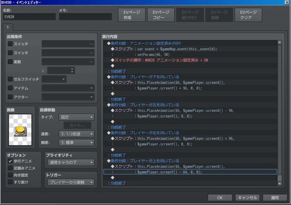Viewport: 291px width, 205px height.
Task: Open the トリガー dropdown プレイヤーから接触
Action: [x=71, y=182]
